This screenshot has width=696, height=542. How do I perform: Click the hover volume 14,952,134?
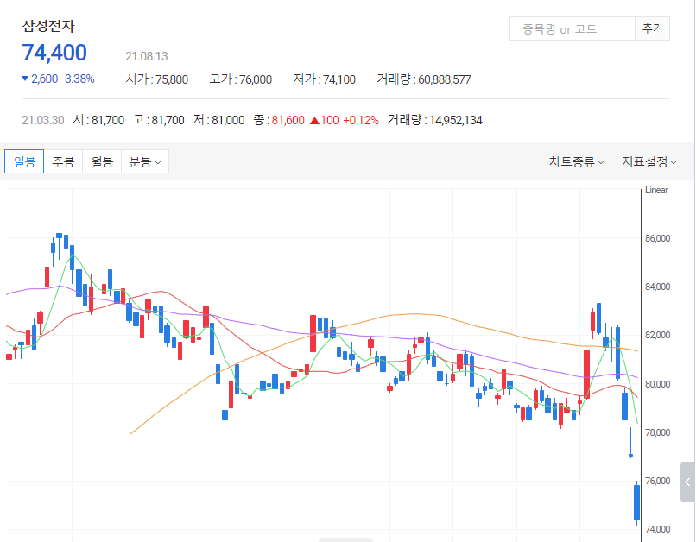click(x=455, y=120)
